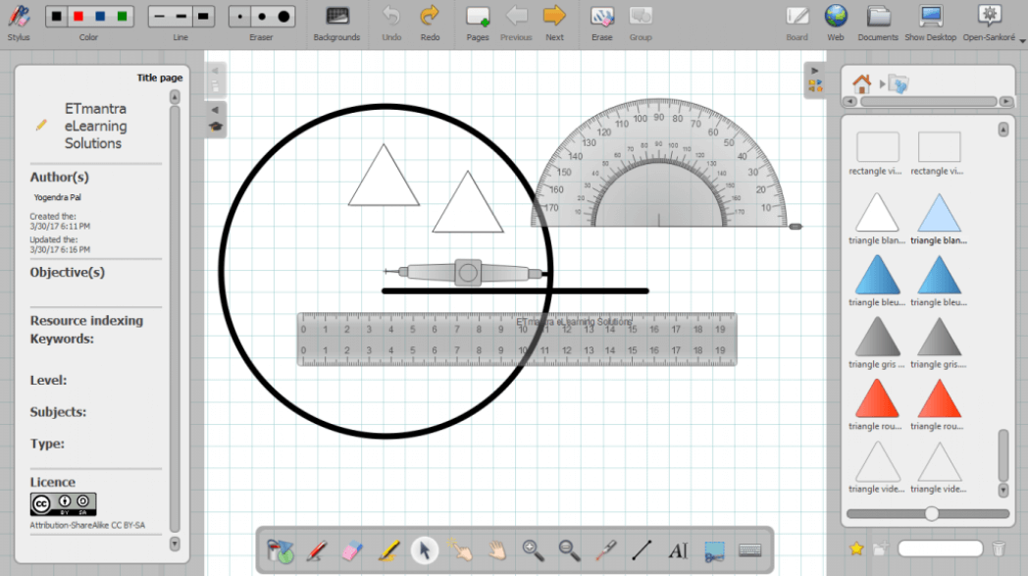Image resolution: width=1028 pixels, height=576 pixels.
Task: Select the yellow highlighter tool
Action: pyautogui.click(x=388, y=550)
